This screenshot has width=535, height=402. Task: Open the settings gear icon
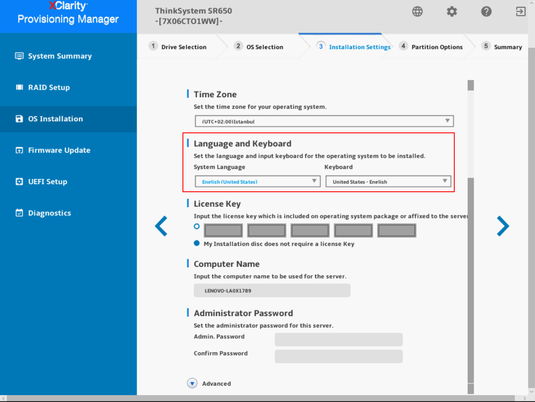click(452, 12)
